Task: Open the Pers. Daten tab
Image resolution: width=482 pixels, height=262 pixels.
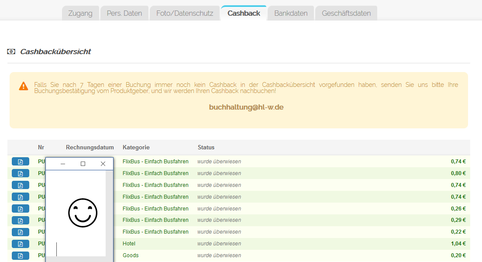Action: tap(124, 13)
